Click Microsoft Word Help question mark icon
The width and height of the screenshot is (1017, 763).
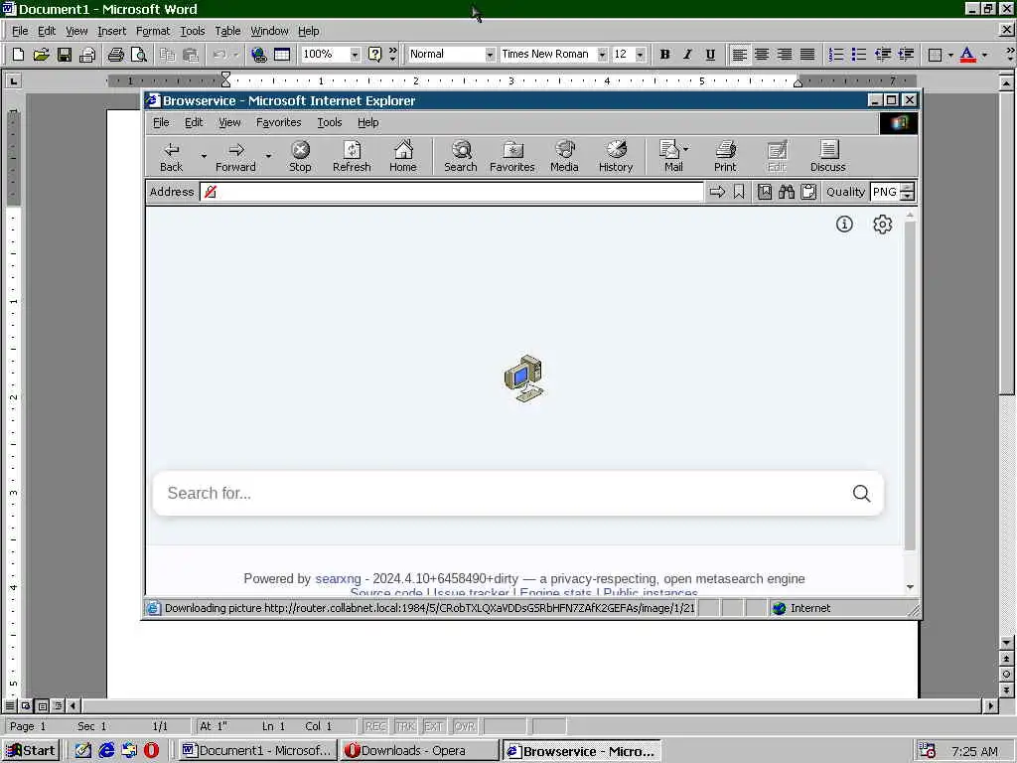tap(374, 55)
